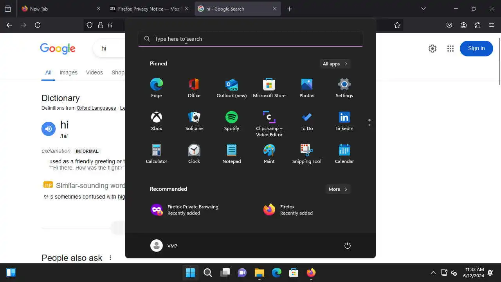
Task: Open Microsoft Edge from taskbar
Action: coord(277,273)
